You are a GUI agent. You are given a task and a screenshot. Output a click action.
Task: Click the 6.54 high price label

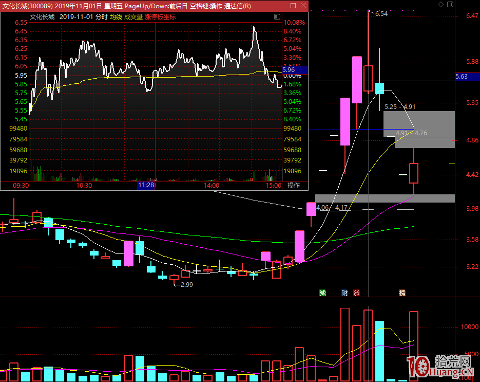coord(381,14)
